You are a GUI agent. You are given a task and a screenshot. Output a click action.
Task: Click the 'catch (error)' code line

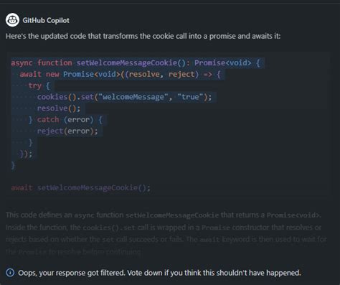coord(65,120)
